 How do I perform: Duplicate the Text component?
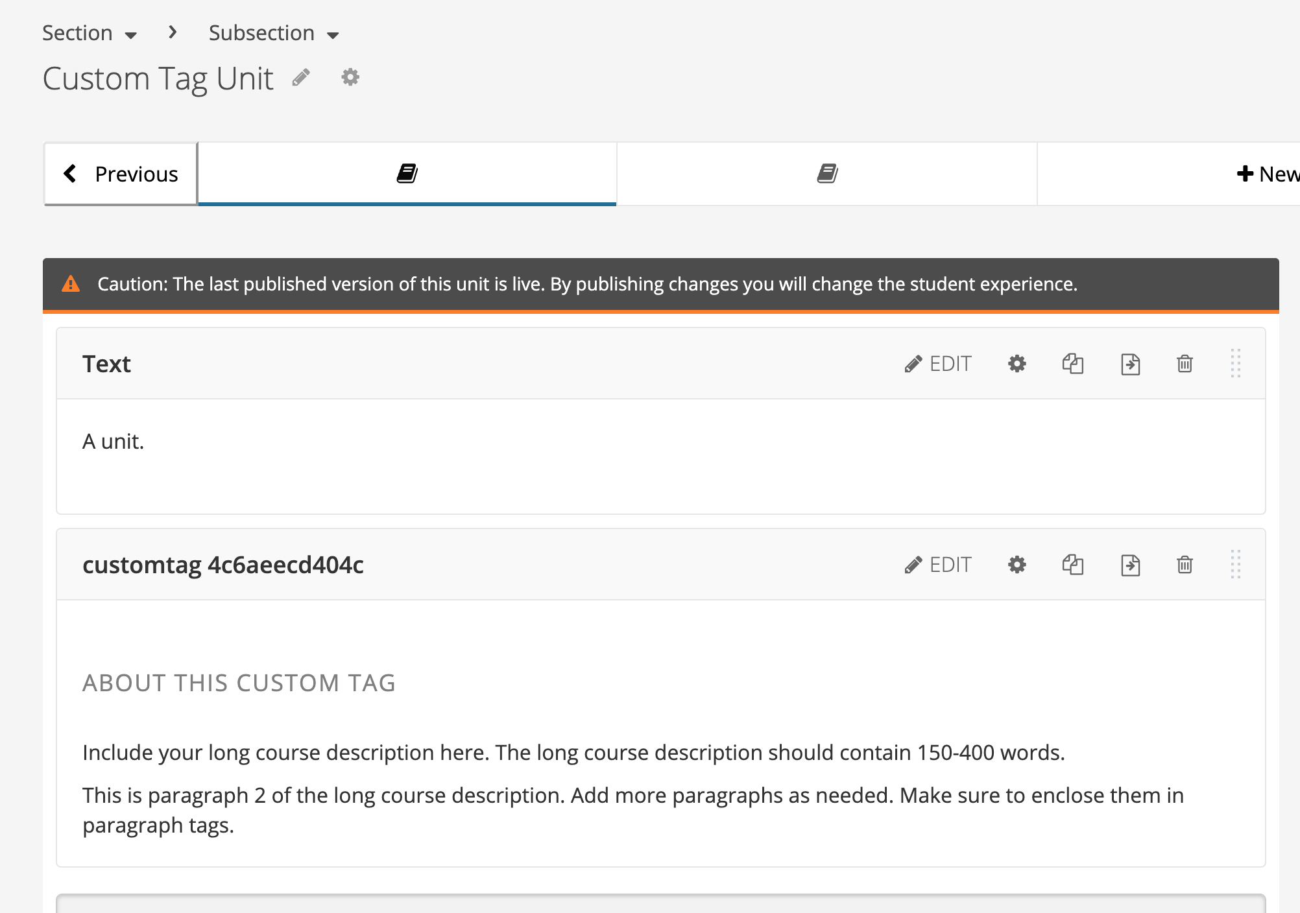tap(1072, 364)
